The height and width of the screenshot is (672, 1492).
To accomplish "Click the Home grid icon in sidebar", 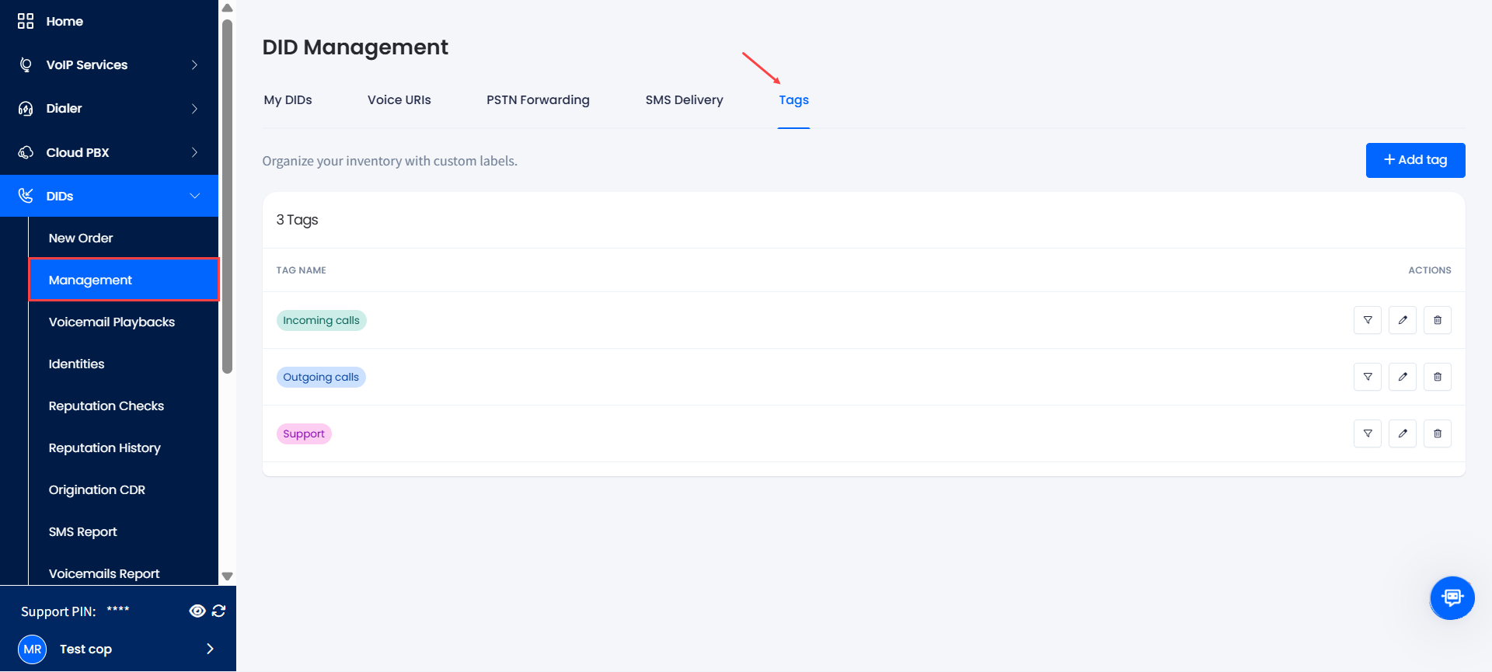I will pyautogui.click(x=26, y=21).
